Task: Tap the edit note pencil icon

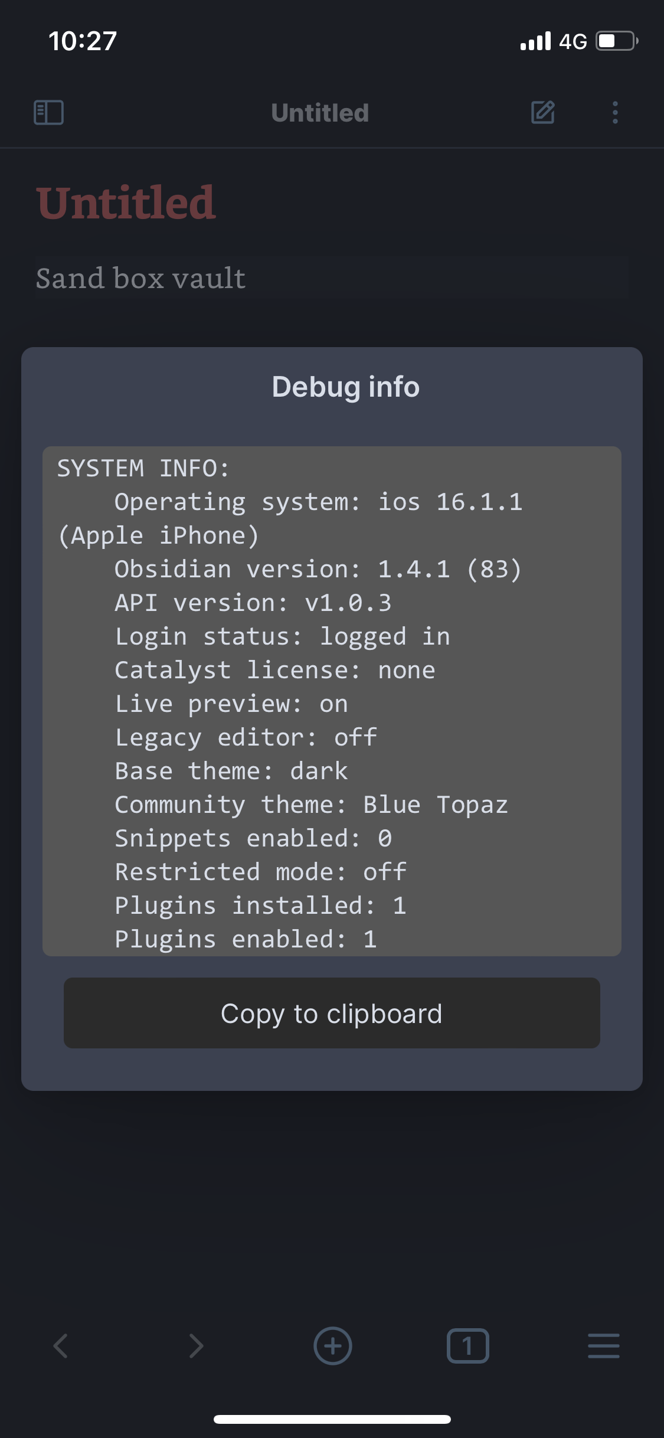Action: click(542, 113)
